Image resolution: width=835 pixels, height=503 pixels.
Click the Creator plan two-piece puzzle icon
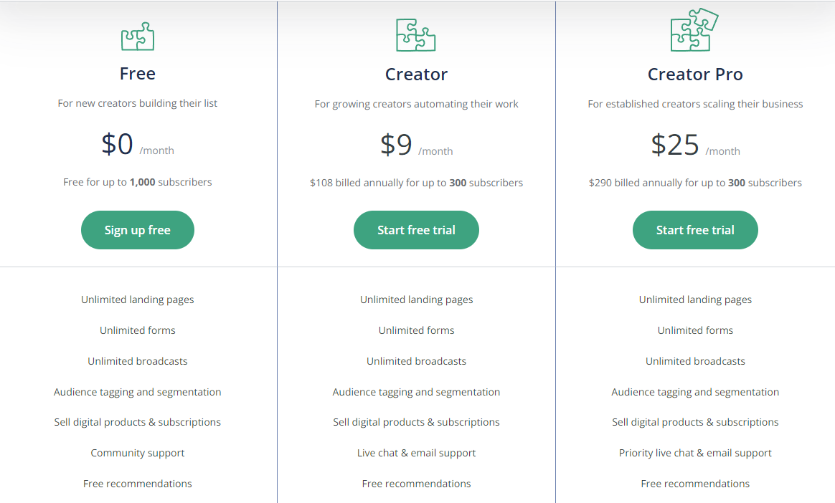pyautogui.click(x=416, y=35)
